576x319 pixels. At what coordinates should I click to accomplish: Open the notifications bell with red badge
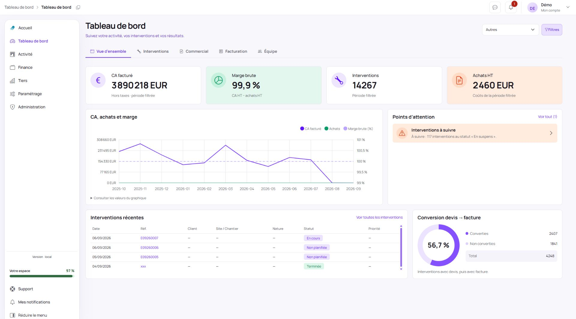(x=511, y=7)
